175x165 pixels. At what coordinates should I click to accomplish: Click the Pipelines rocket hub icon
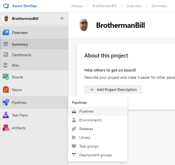(x=6, y=102)
